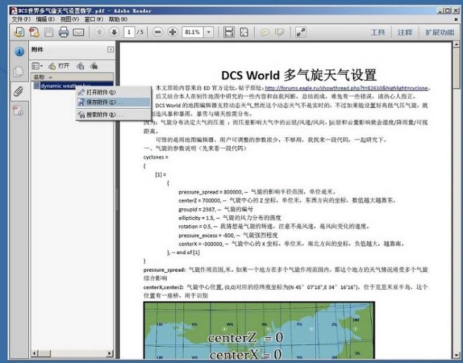Click the binoculars search attachments icon in panel
The image size is (463, 363).
coord(93,66)
